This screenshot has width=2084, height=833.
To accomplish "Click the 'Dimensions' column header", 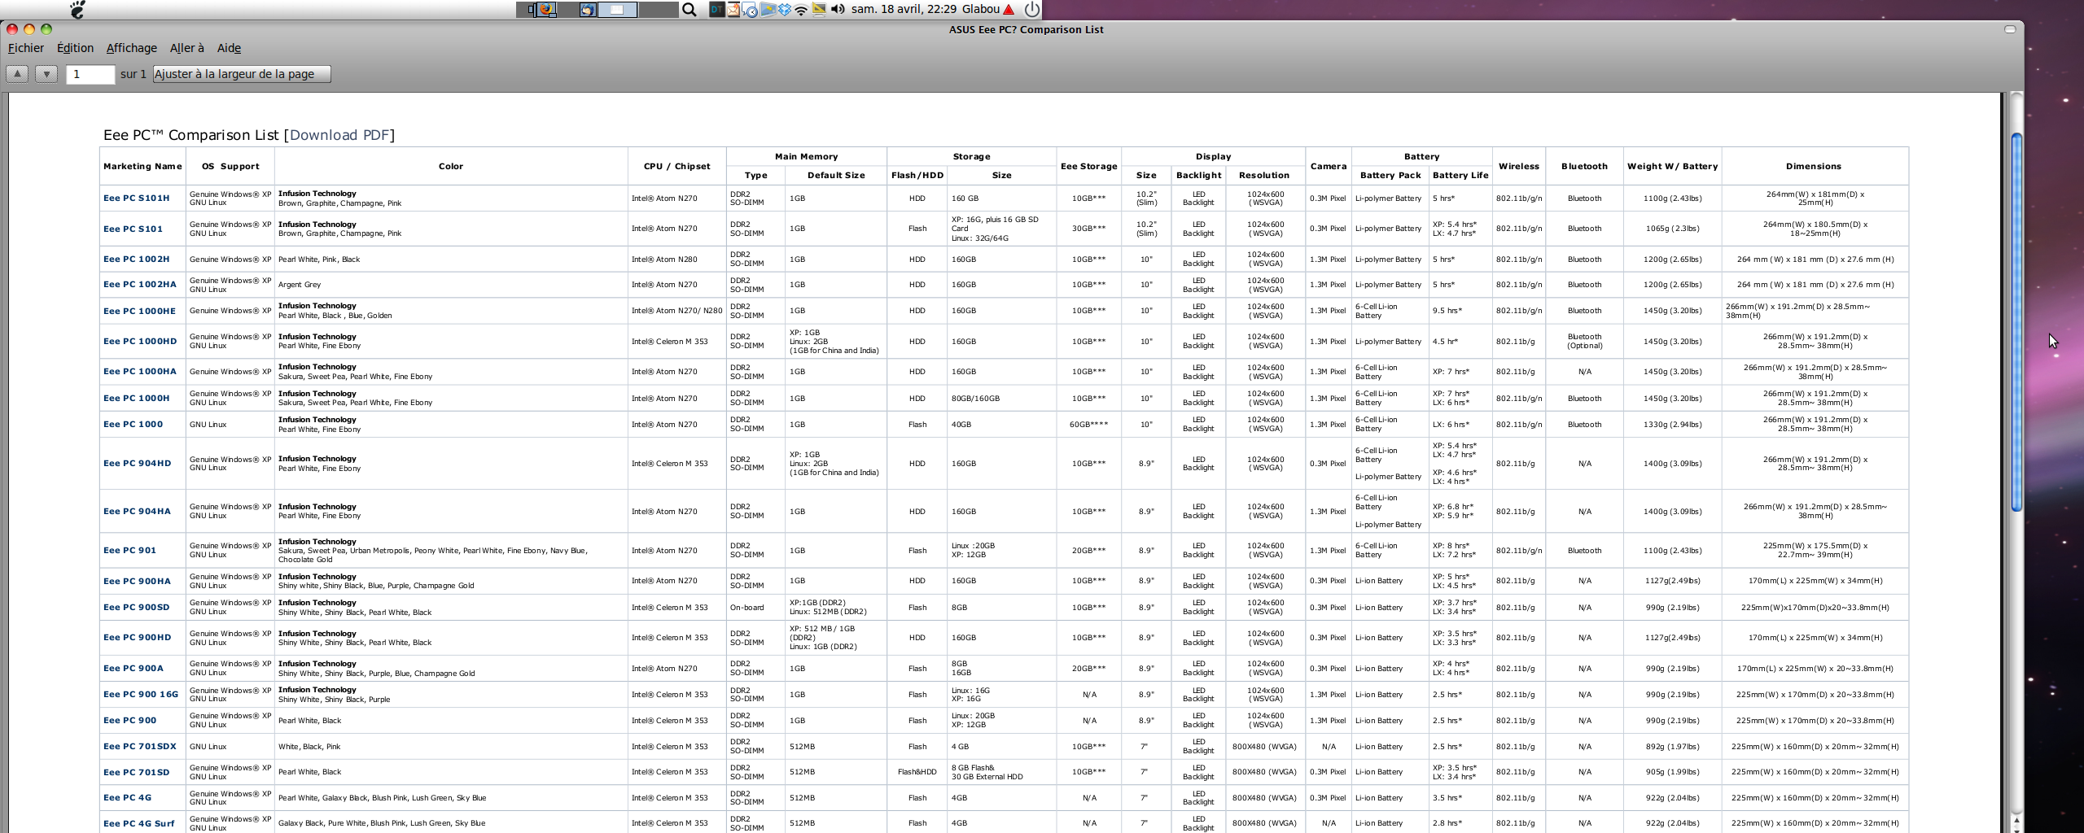I will click(1814, 166).
